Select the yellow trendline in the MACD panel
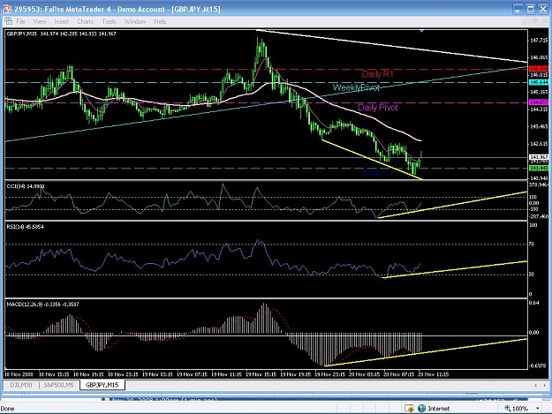 tap(426, 352)
